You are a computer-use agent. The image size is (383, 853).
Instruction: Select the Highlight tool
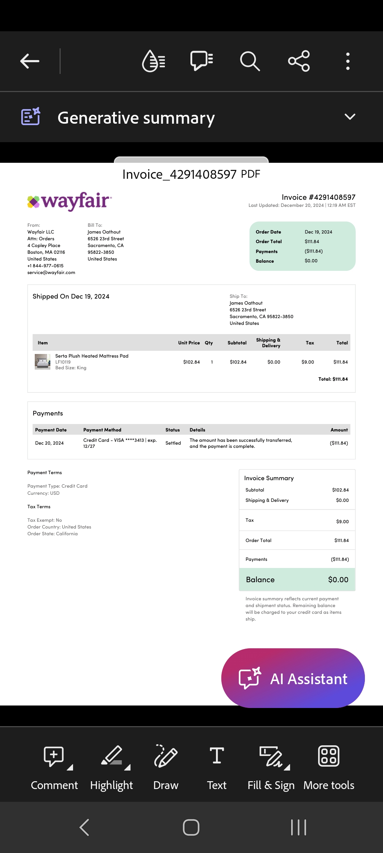click(x=111, y=768)
